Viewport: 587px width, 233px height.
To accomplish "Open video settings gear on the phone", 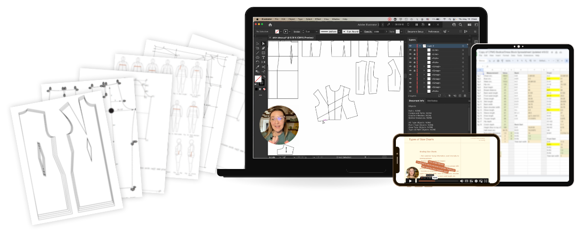I will click(x=476, y=181).
